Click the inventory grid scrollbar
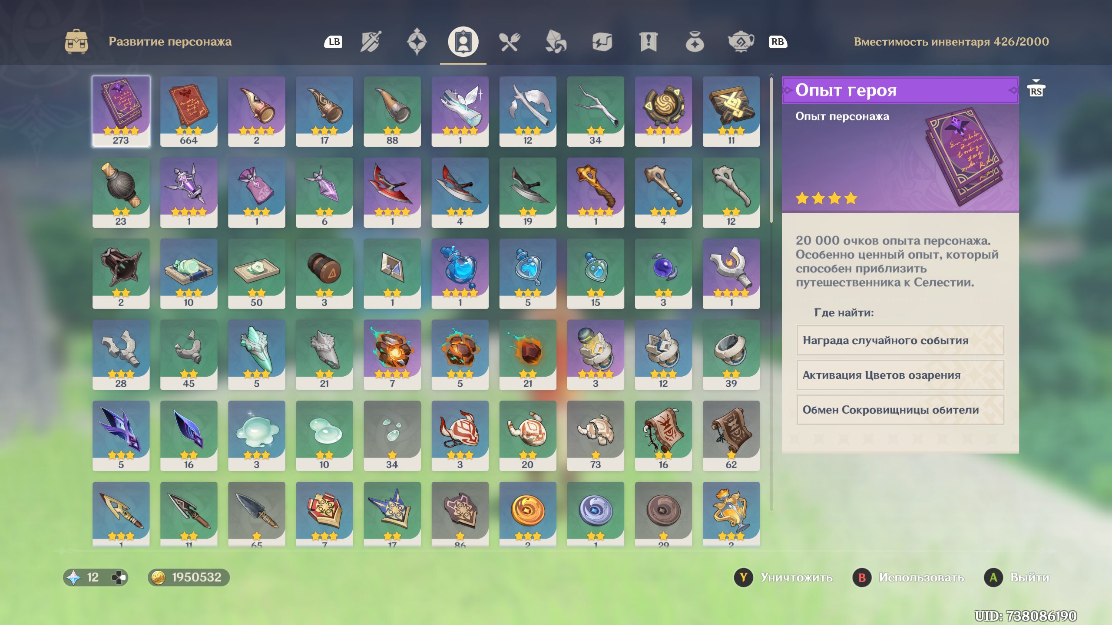Screen dimensions: 1112x625 771,150
